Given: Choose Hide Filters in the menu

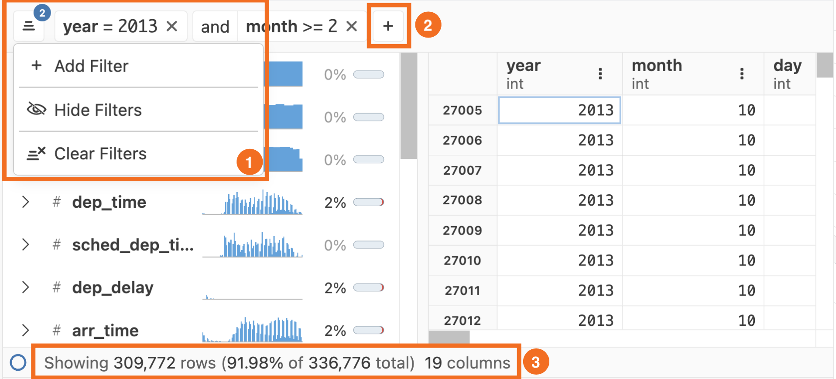Looking at the screenshot, I should coord(98,110).
